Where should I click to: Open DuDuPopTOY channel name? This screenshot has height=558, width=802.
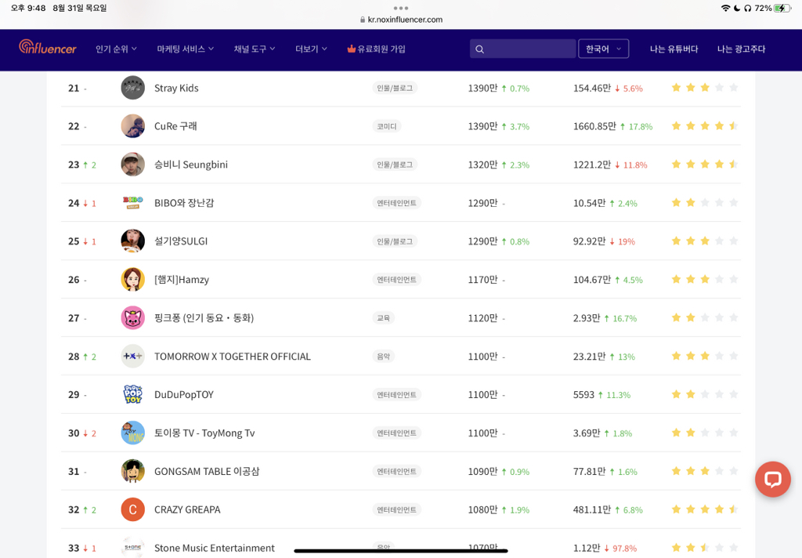pyautogui.click(x=183, y=395)
